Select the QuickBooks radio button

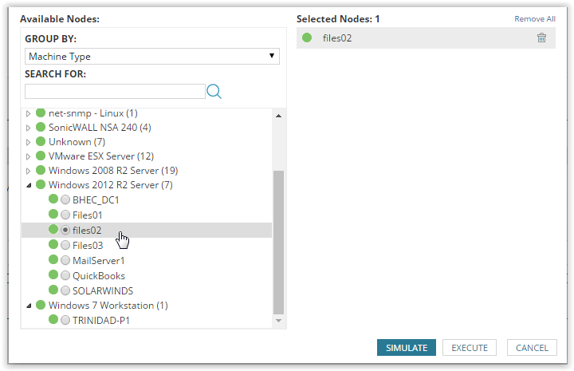click(65, 275)
